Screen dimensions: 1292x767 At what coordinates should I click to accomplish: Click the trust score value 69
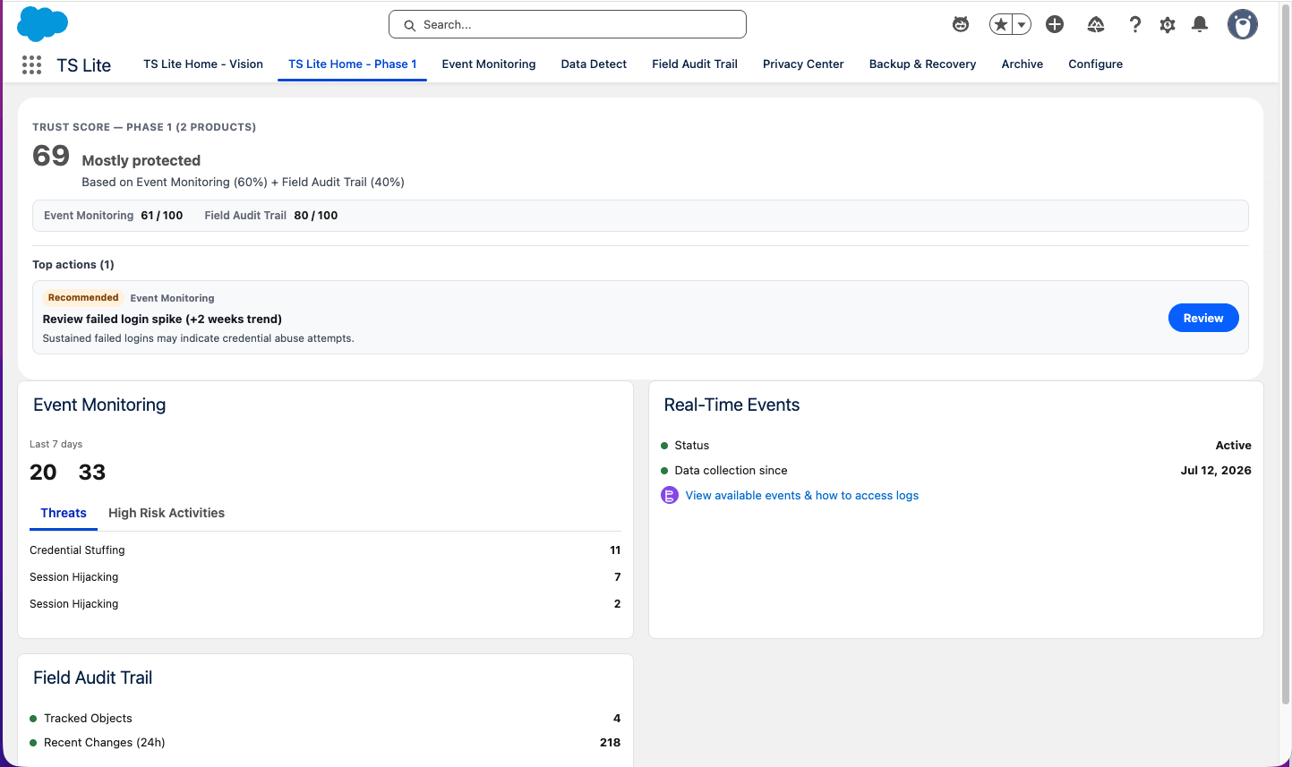coord(51,156)
